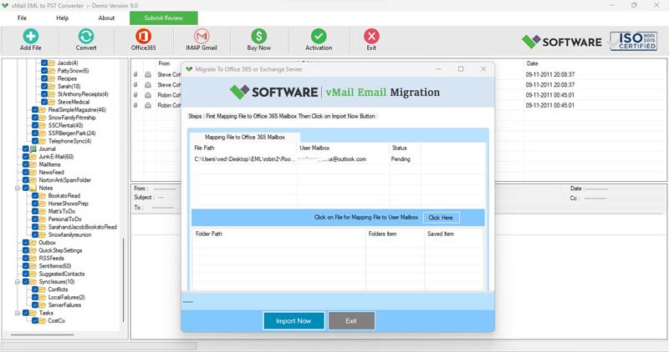Toggle the Jacob(4) folder checkbox

click(x=44, y=63)
